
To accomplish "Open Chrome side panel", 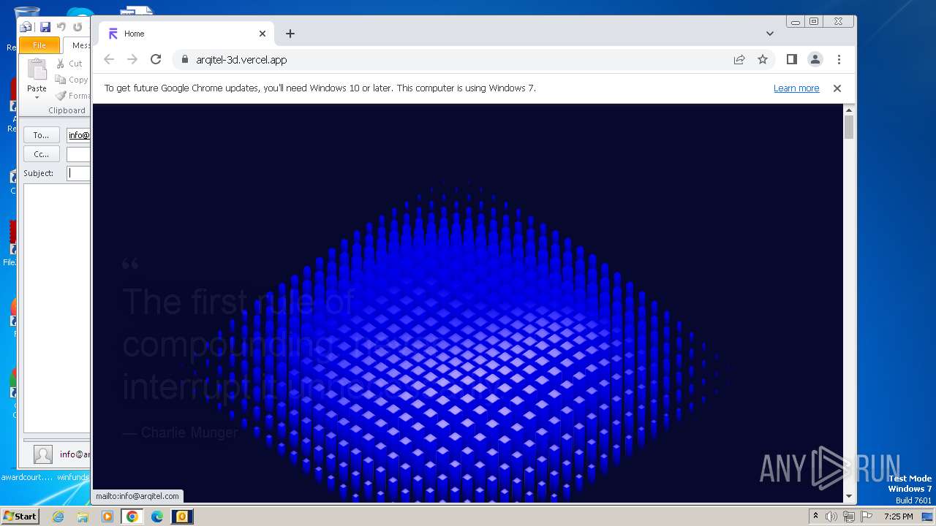I will (x=791, y=59).
